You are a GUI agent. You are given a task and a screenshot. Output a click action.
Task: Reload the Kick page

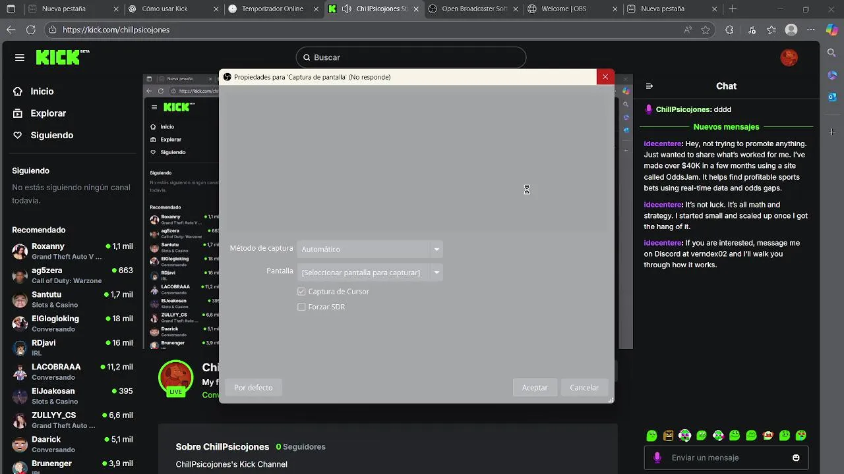(30, 30)
